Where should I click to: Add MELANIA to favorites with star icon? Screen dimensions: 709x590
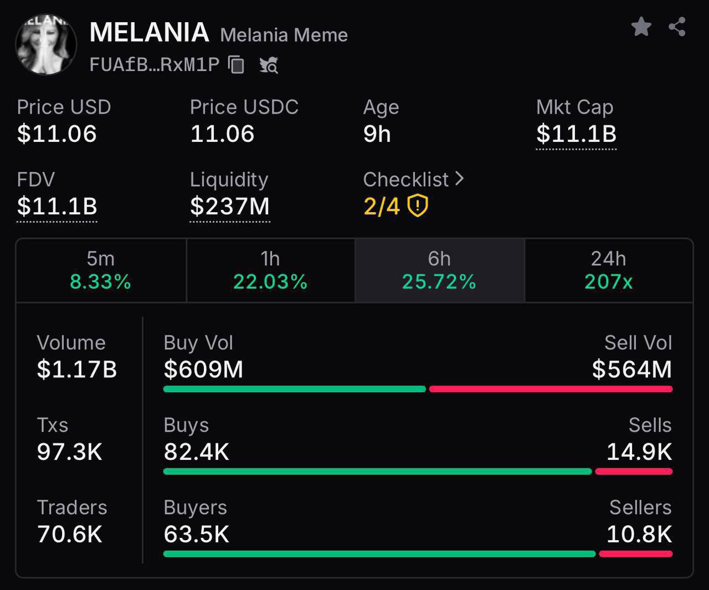(x=641, y=27)
